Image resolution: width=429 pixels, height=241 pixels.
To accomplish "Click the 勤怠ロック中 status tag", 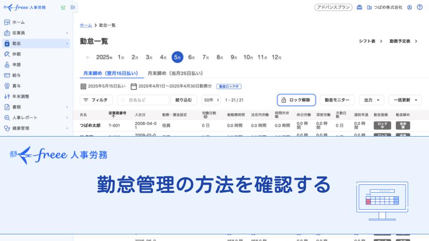I will point(229,86).
